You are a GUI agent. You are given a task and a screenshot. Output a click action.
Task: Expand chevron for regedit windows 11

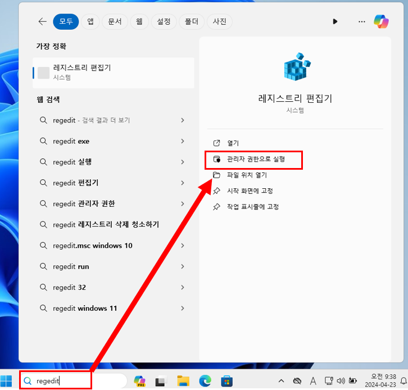(183, 309)
